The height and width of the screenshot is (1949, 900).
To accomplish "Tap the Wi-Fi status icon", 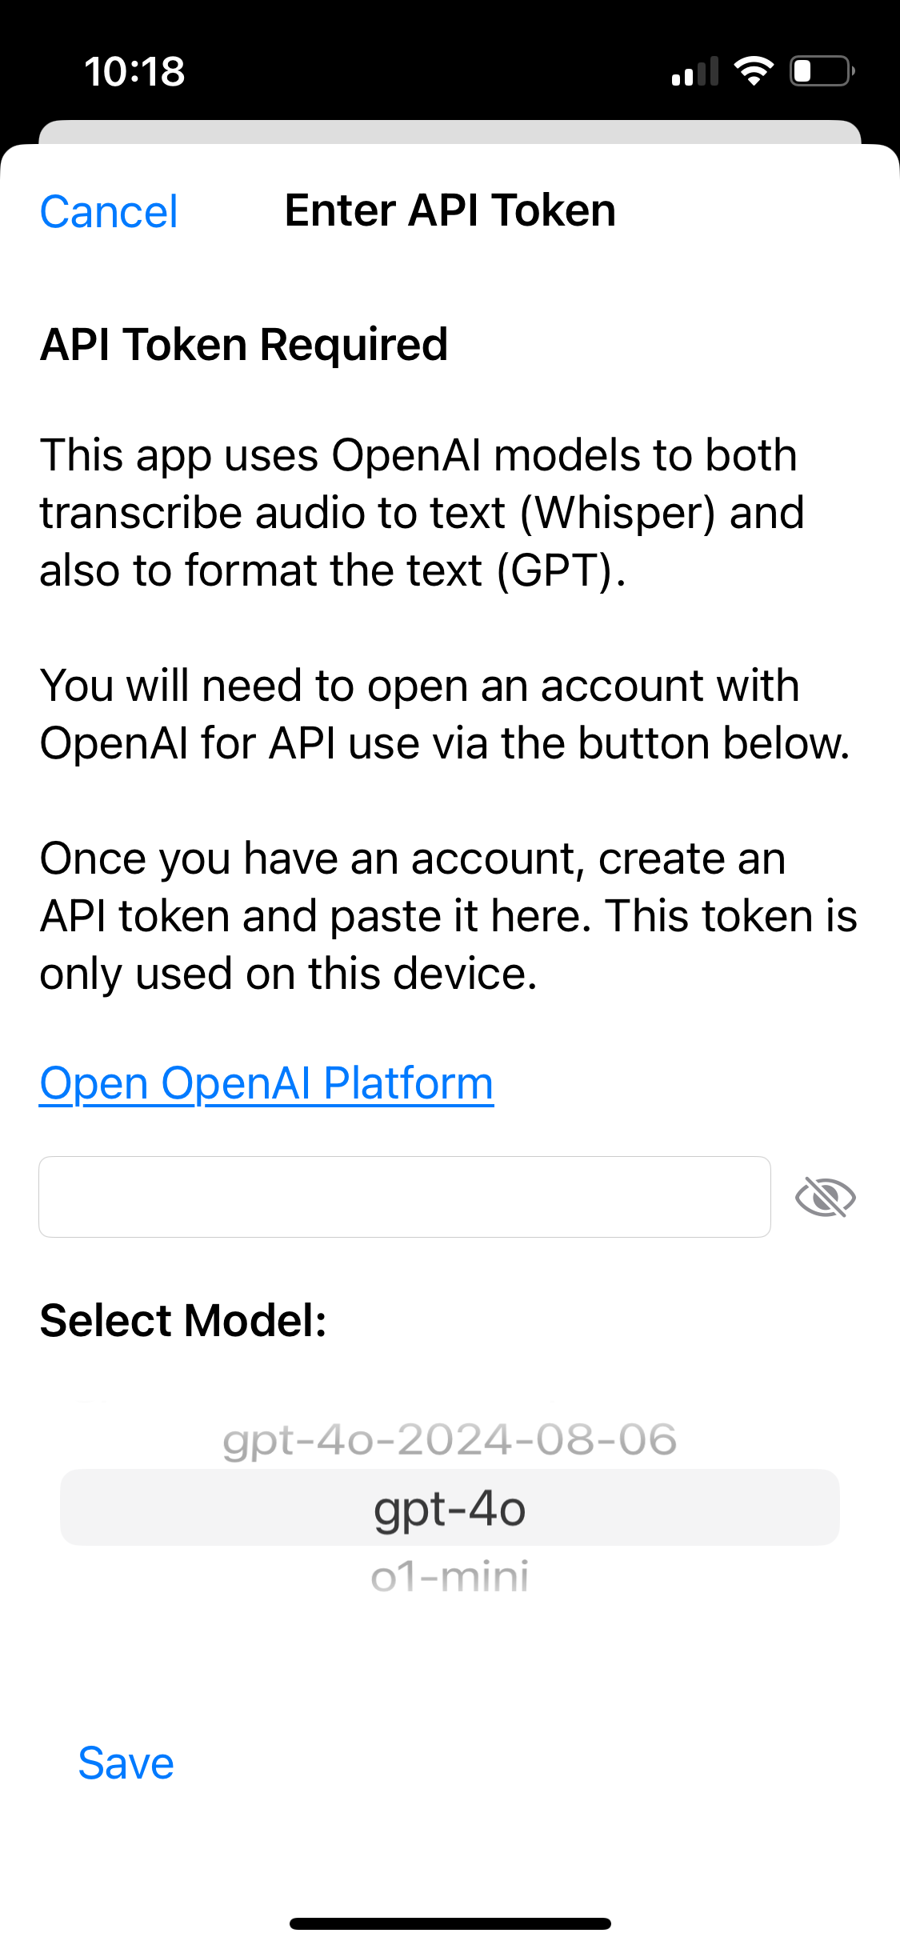I will (x=754, y=71).
